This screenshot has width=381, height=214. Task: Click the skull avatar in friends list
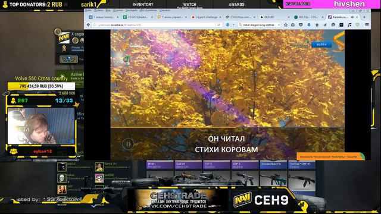[x=62, y=178]
